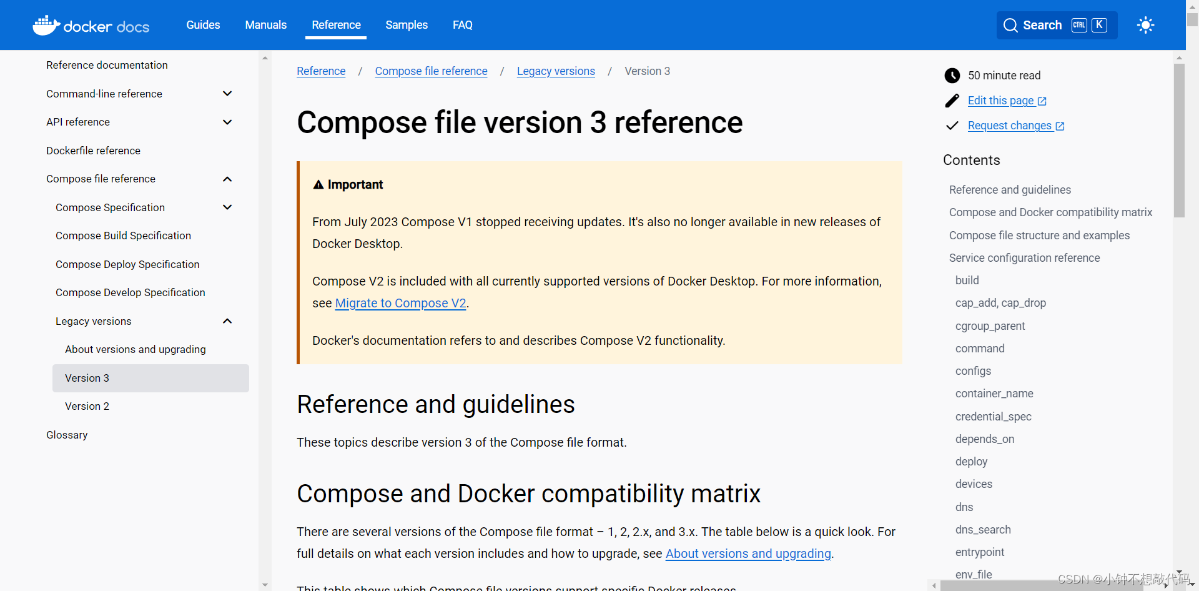1199x591 pixels.
Task: Open Compose Deploy Specification in sidebar
Action: click(127, 264)
